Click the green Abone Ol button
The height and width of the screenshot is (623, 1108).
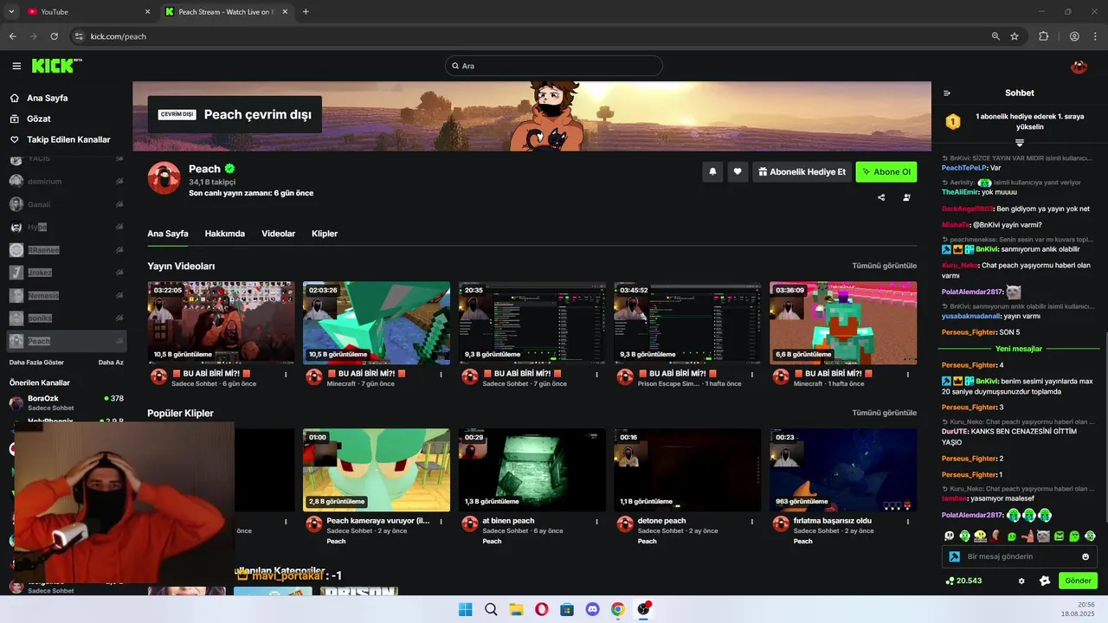click(x=886, y=171)
